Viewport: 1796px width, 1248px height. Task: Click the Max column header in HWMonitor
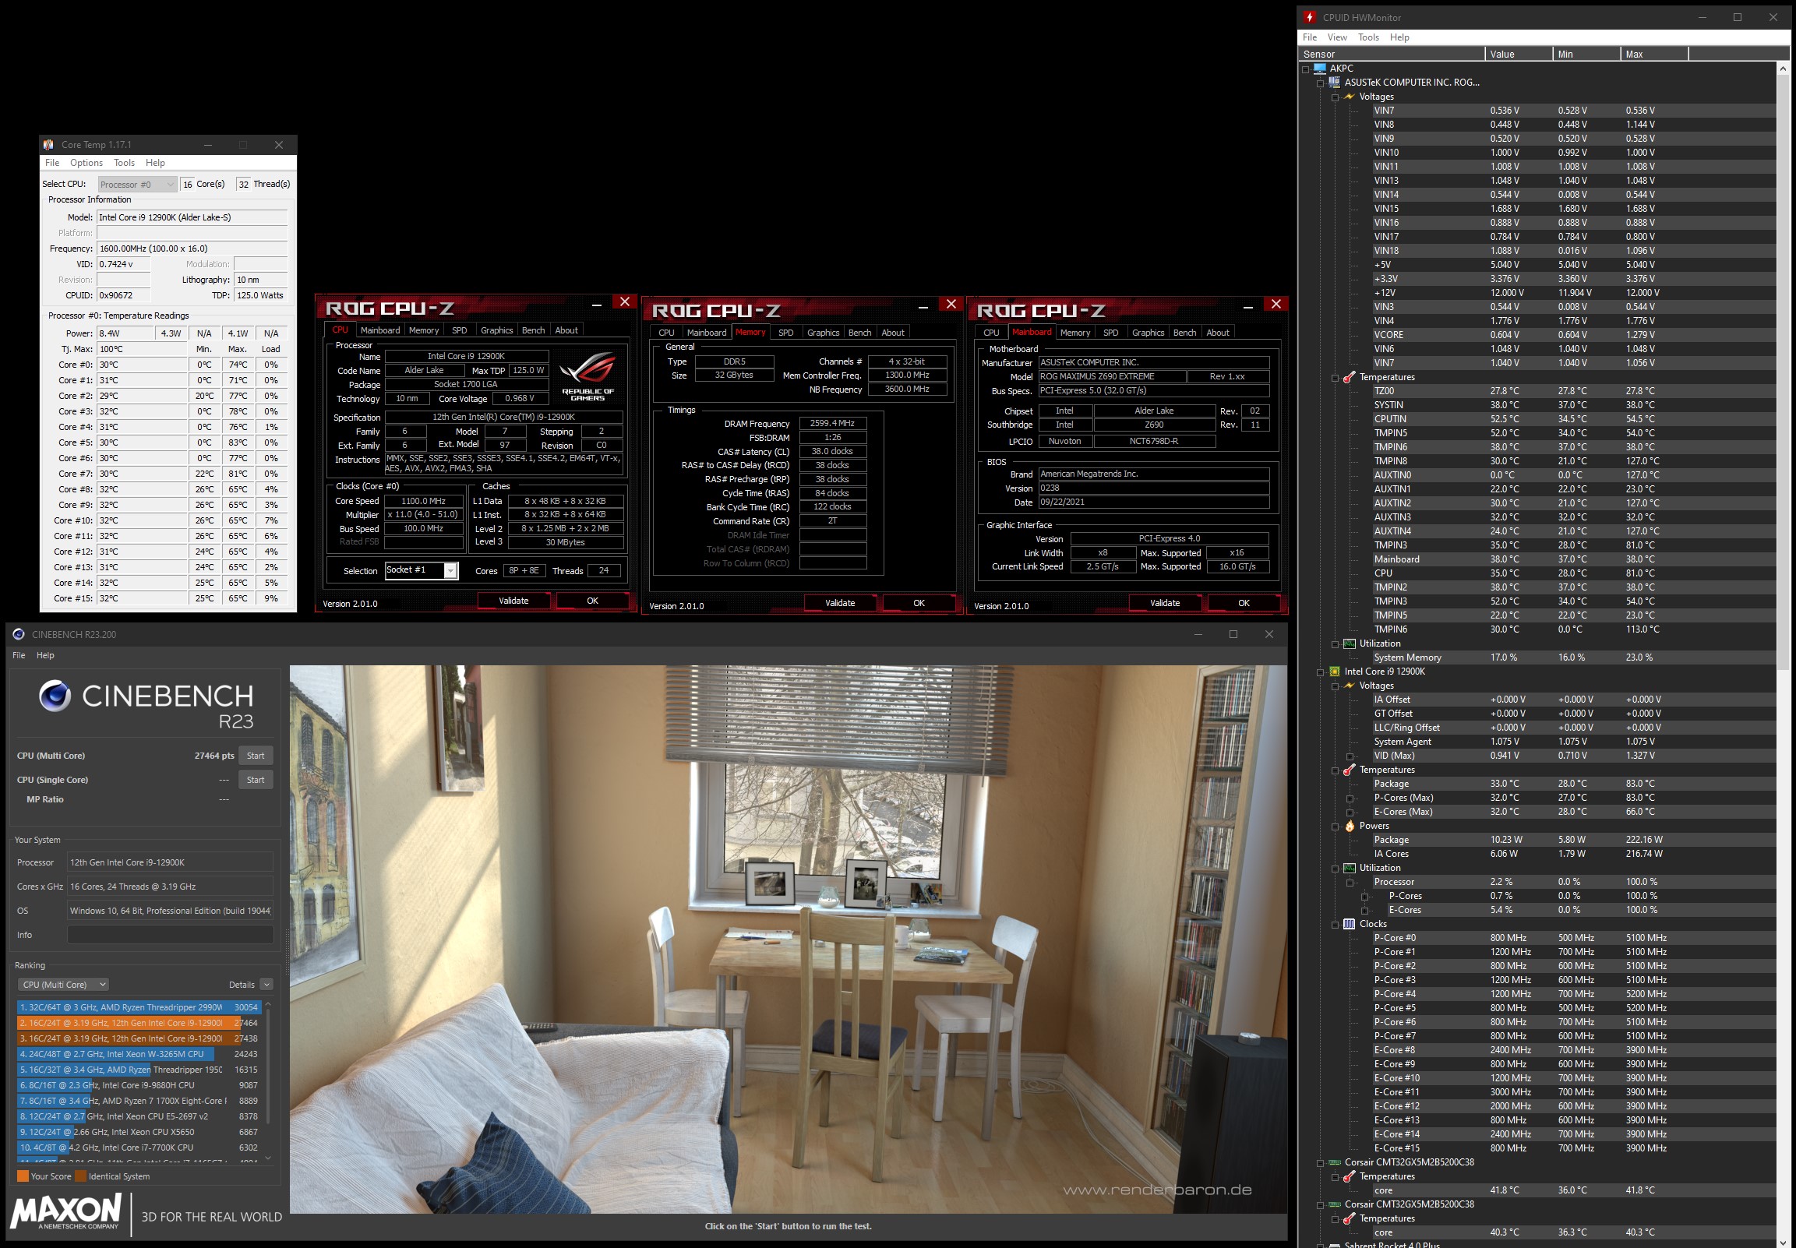pos(1654,54)
